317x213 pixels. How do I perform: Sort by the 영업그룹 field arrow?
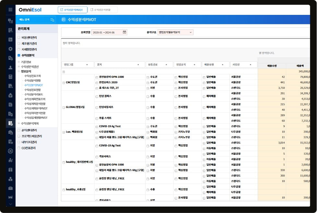(87, 65)
